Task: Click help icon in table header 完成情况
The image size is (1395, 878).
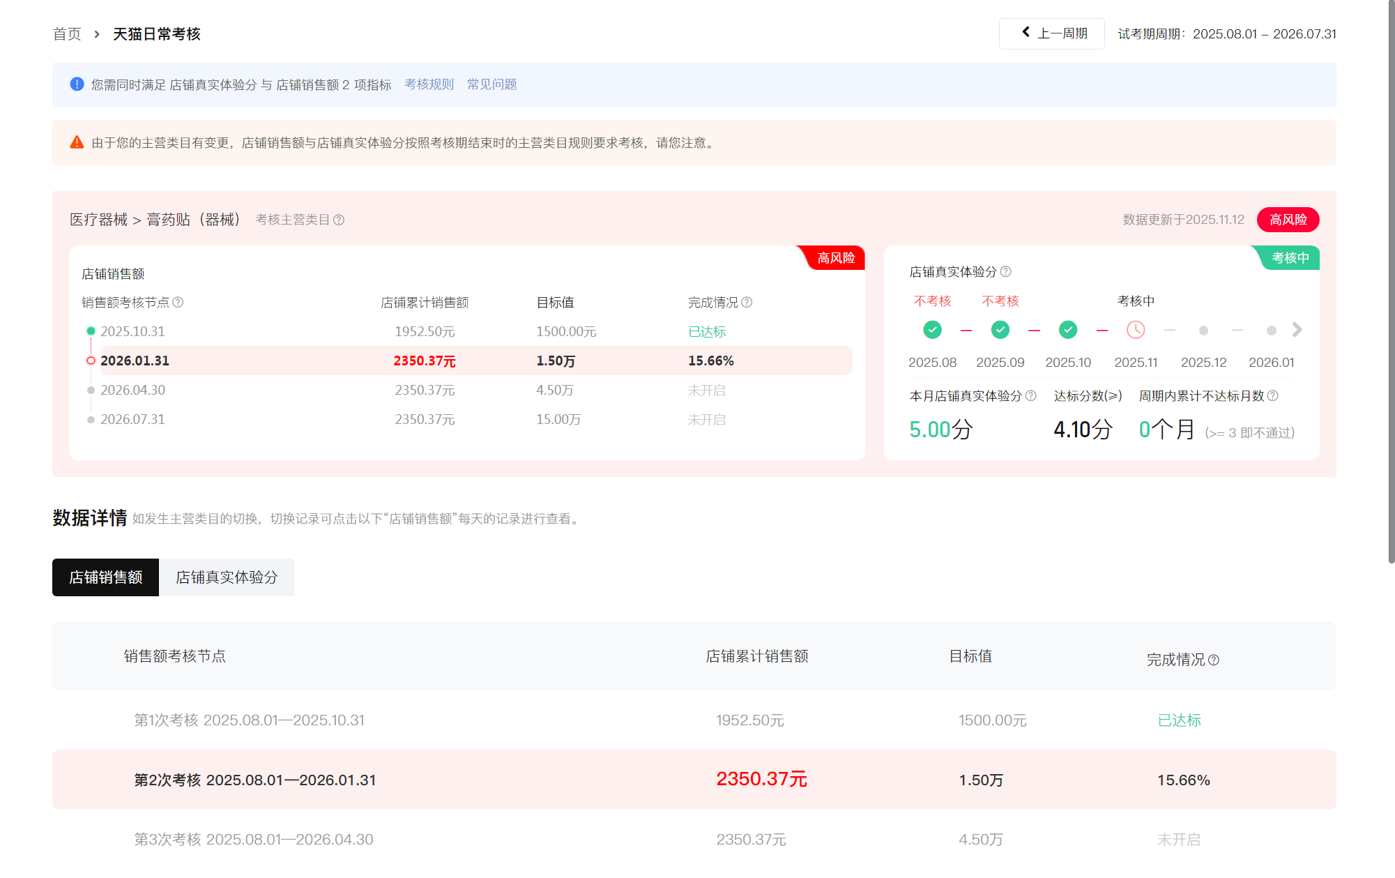Action: coord(1214,660)
